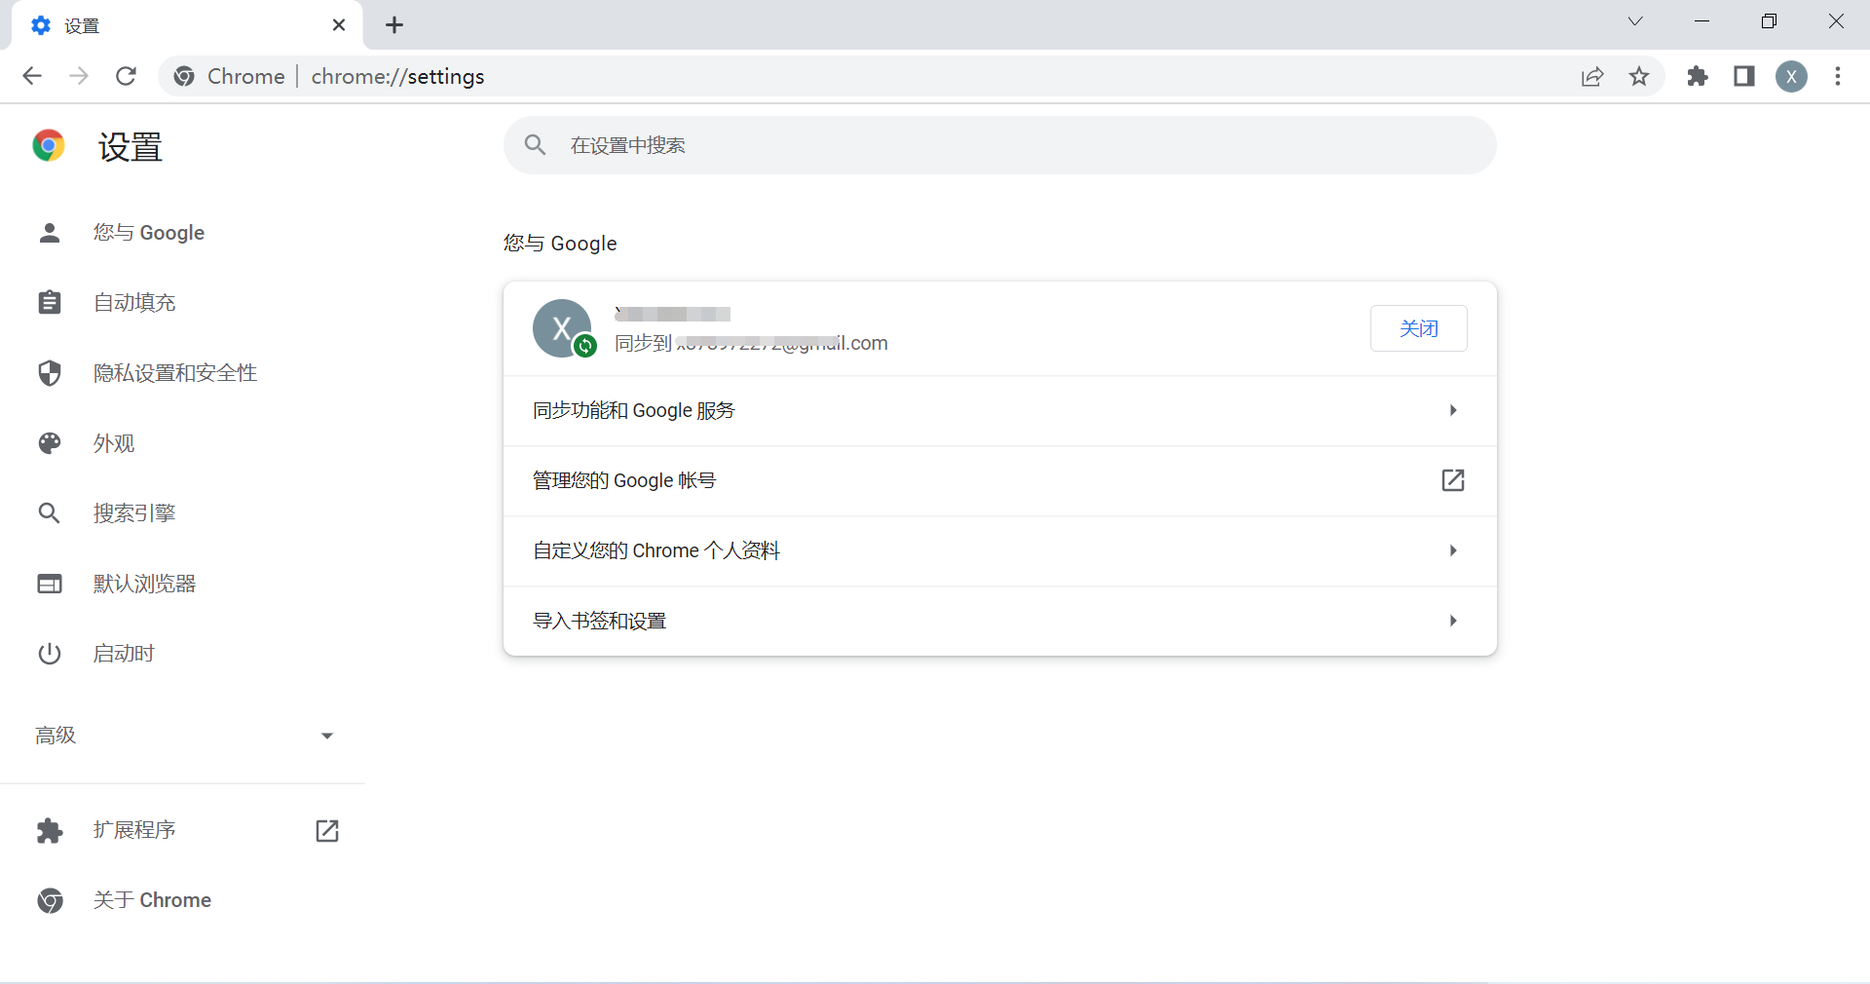Open the profile avatar X in toolbar
The image size is (1870, 984).
(1791, 76)
